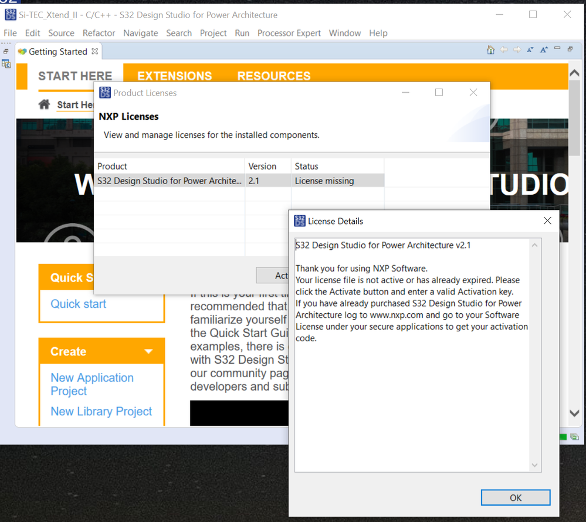Click the status bar icon at bottom right
The image size is (586, 522).
pyautogui.click(x=574, y=437)
